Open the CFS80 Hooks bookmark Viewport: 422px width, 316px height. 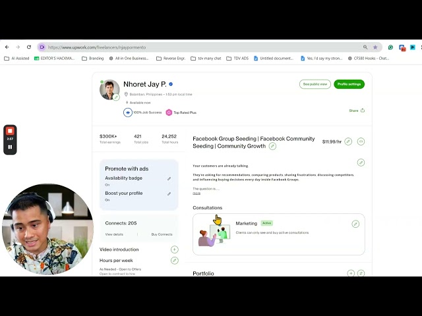pyautogui.click(x=369, y=59)
